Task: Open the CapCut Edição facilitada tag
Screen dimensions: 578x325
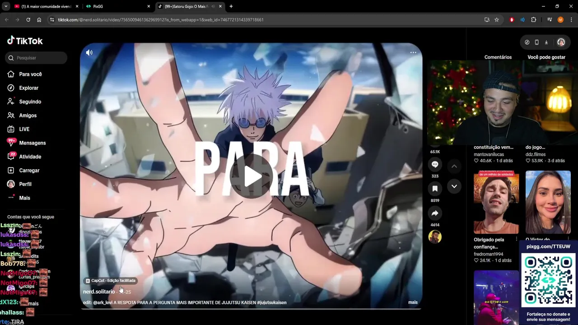Action: pyautogui.click(x=111, y=281)
